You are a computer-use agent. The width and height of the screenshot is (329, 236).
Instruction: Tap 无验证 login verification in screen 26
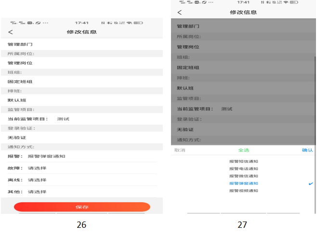[82, 138]
